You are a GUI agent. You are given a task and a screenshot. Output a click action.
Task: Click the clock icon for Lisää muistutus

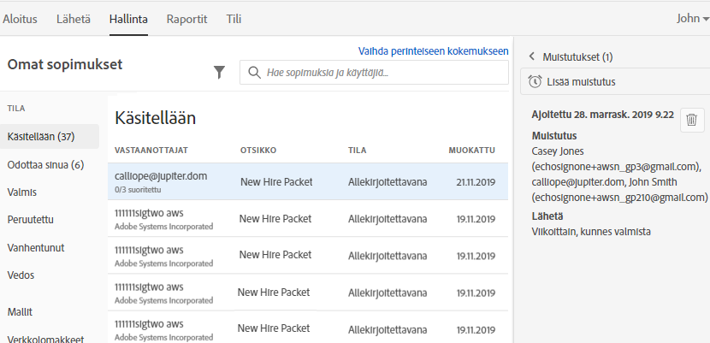tap(535, 82)
